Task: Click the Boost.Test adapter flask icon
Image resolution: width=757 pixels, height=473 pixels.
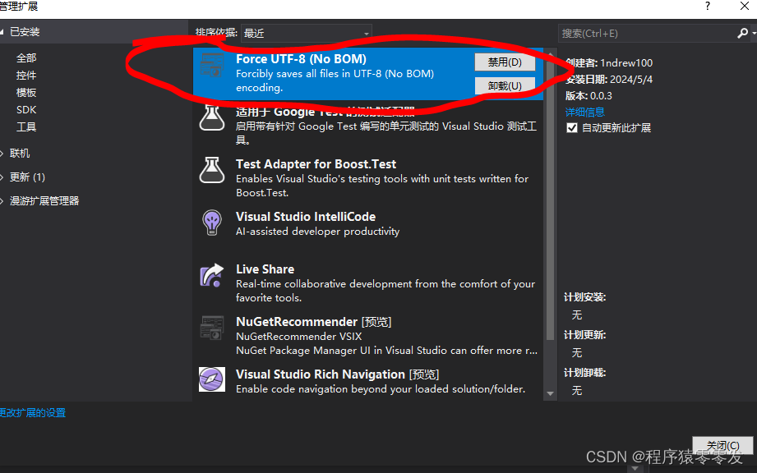Action: click(x=212, y=170)
